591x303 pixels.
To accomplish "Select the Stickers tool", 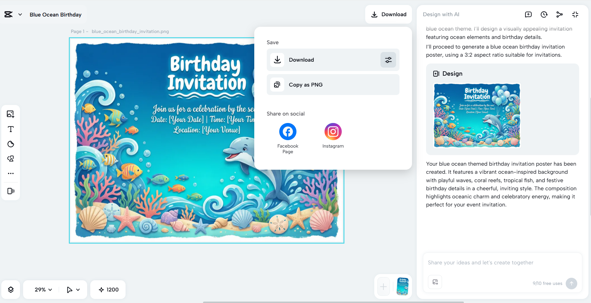I will click(11, 144).
